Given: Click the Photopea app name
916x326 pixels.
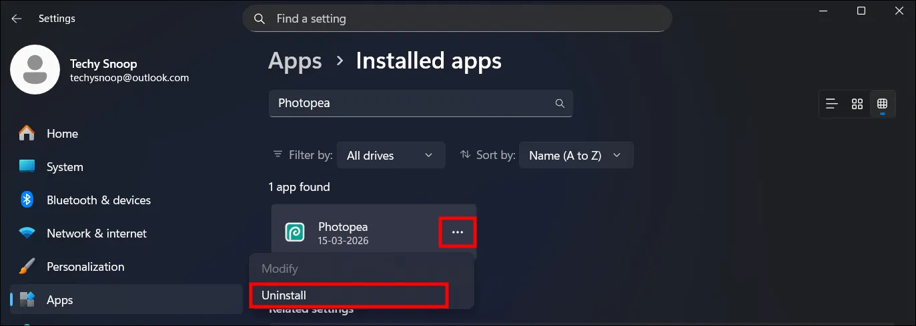Looking at the screenshot, I should (x=343, y=227).
